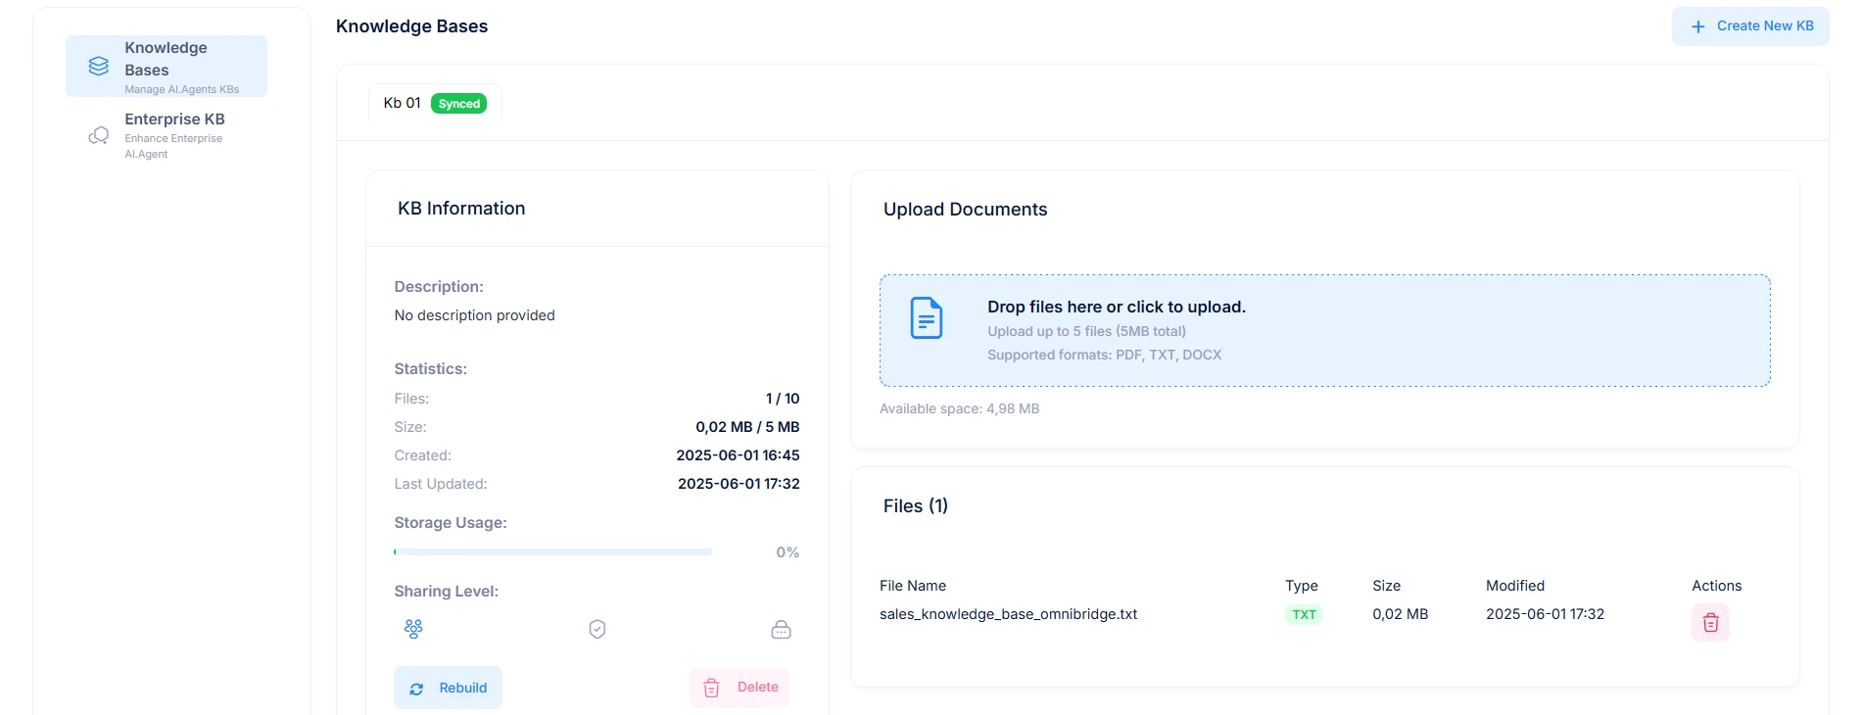Click the Create New KB button
This screenshot has width=1861, height=715.
pos(1750,26)
